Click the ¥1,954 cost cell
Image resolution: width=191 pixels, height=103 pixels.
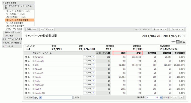pyautogui.click(x=122, y=77)
